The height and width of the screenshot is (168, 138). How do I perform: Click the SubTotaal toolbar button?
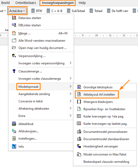coord(76,11)
